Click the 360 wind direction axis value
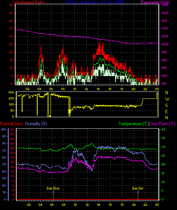This screenshot has width=177, height=210. [11, 93]
